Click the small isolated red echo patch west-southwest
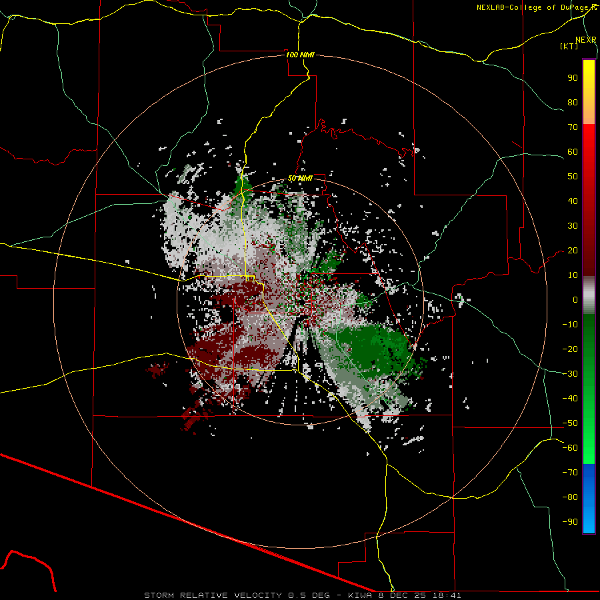 (157, 369)
